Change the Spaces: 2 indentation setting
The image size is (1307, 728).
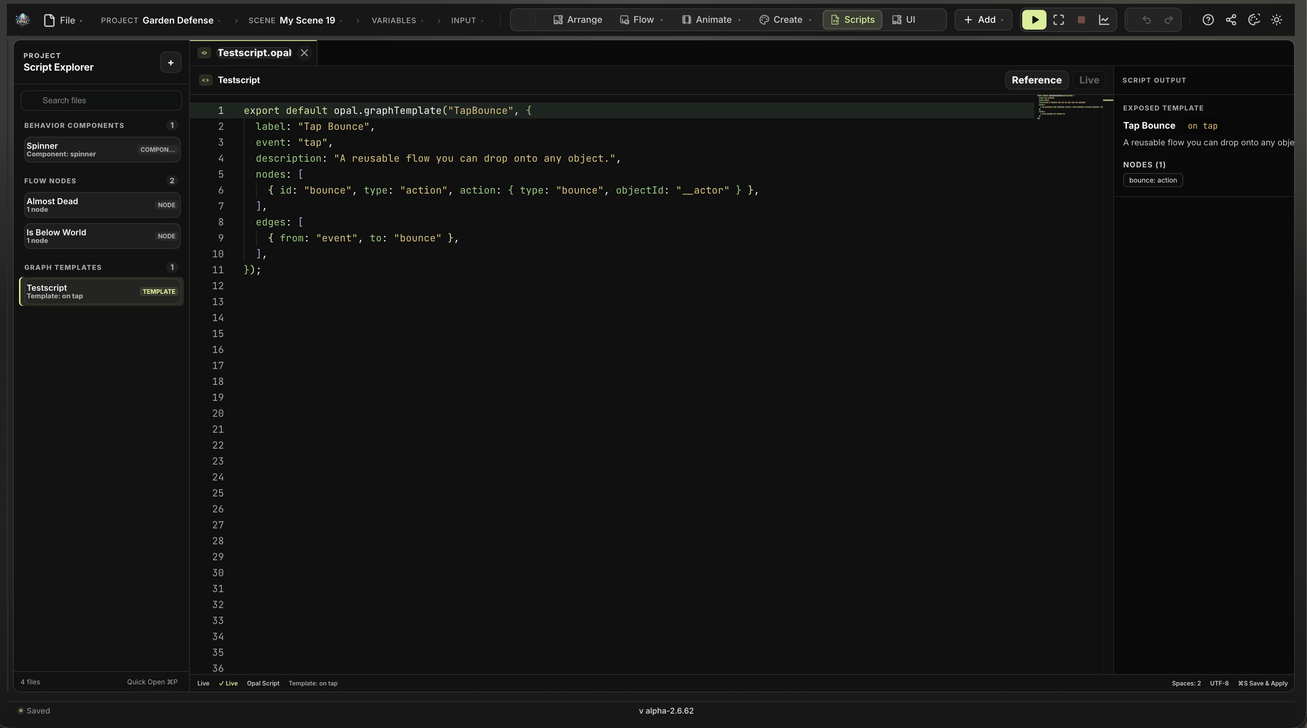tap(1186, 683)
